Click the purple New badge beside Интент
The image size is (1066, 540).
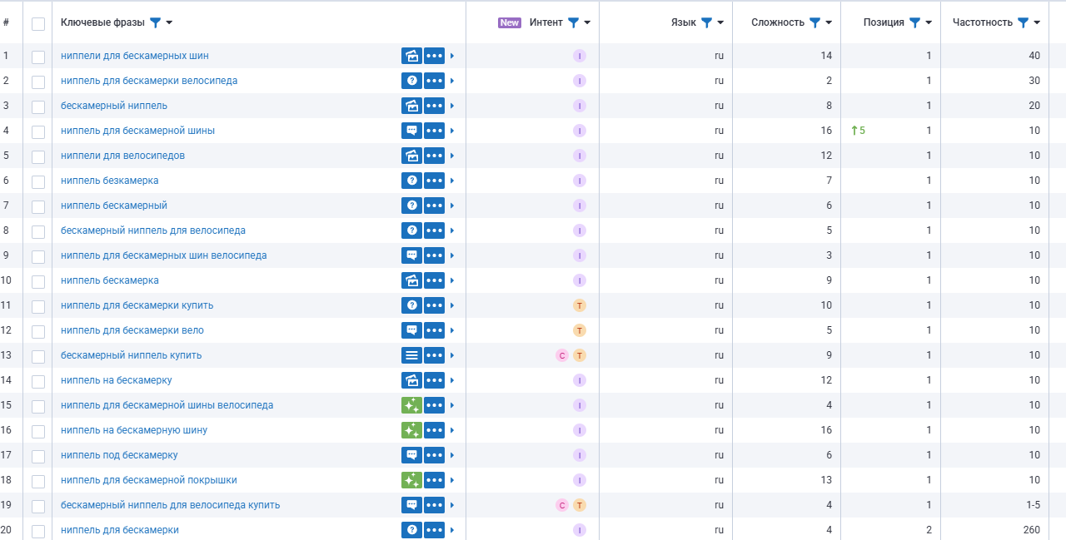tap(510, 22)
